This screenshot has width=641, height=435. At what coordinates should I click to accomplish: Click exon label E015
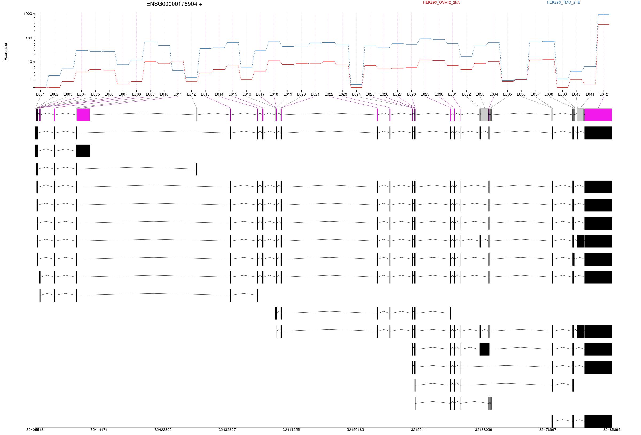pos(233,94)
